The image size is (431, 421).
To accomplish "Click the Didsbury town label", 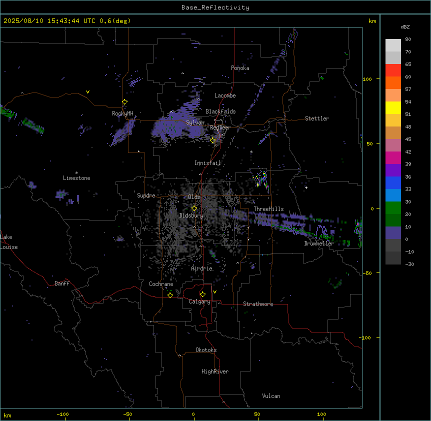I will coord(191,215).
